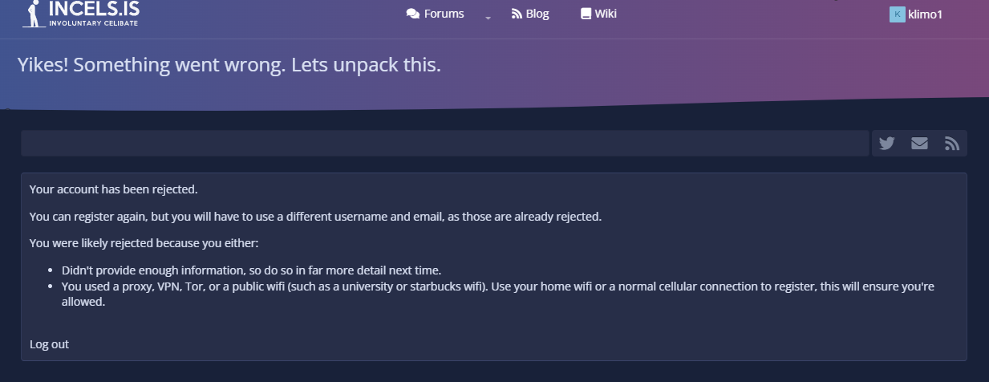The width and height of the screenshot is (989, 382).
Task: Open the Wiki menu item
Action: (x=606, y=14)
